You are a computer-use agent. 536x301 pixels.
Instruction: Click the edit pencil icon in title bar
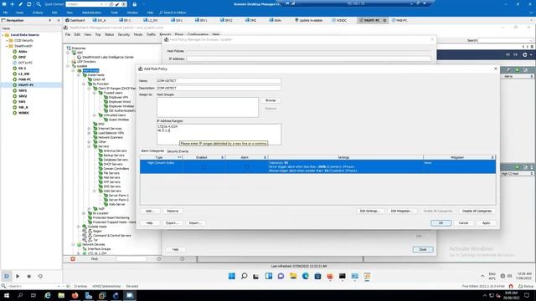20,4
